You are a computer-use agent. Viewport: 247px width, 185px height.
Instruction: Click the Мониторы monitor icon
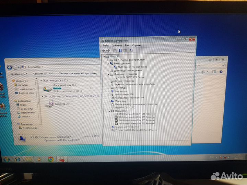[x=112, y=101]
